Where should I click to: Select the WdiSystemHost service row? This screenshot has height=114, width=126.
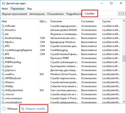(62, 90)
